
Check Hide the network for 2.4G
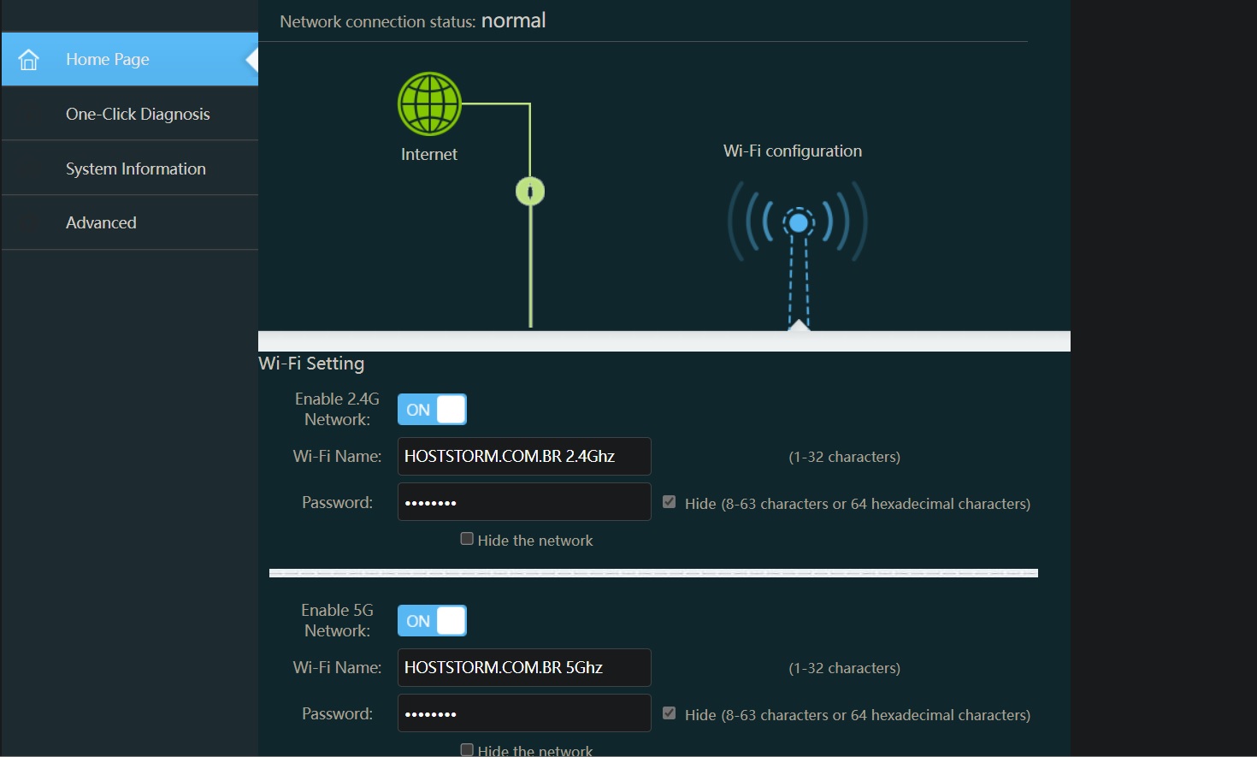(467, 539)
